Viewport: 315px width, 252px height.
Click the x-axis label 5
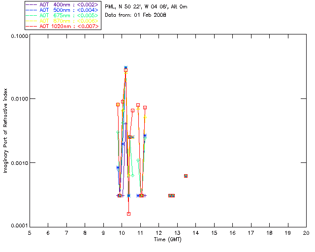[30, 233]
